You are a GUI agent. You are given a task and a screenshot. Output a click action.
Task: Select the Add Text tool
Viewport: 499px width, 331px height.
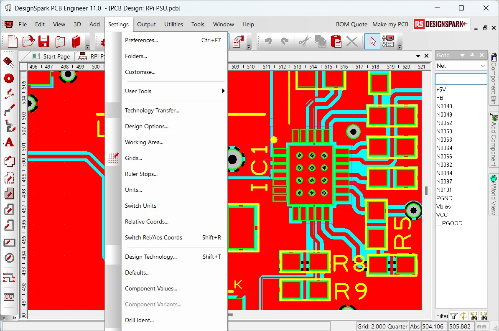tap(9, 143)
